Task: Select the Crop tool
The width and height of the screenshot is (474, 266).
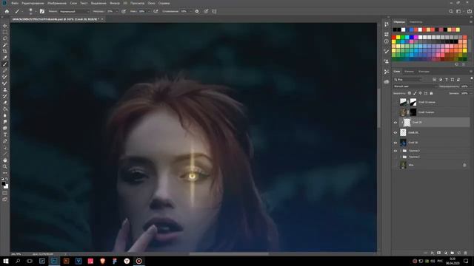Action: pyautogui.click(x=5, y=51)
